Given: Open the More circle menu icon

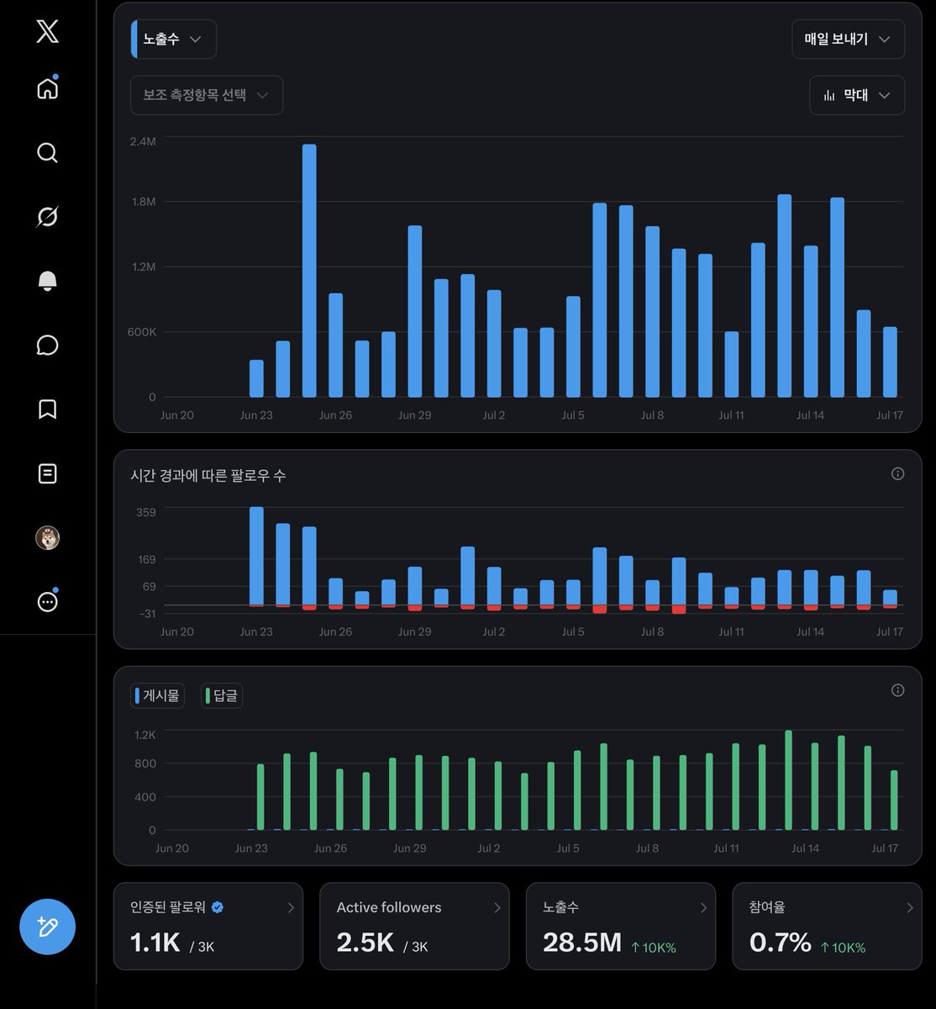Looking at the screenshot, I should tap(48, 601).
